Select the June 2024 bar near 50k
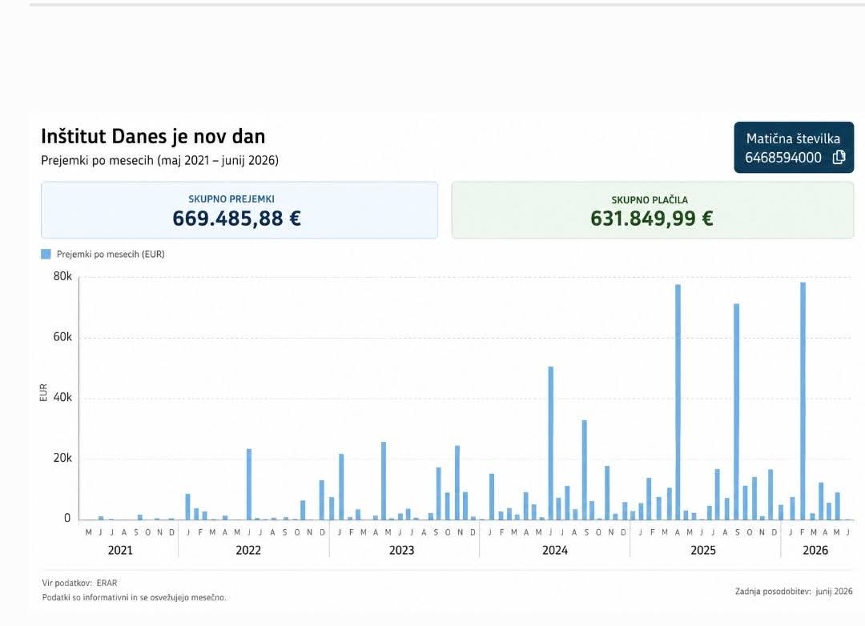Viewport: 865px width, 626px height. 550,443
